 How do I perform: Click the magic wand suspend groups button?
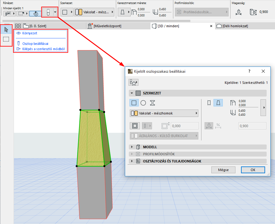[36, 13]
